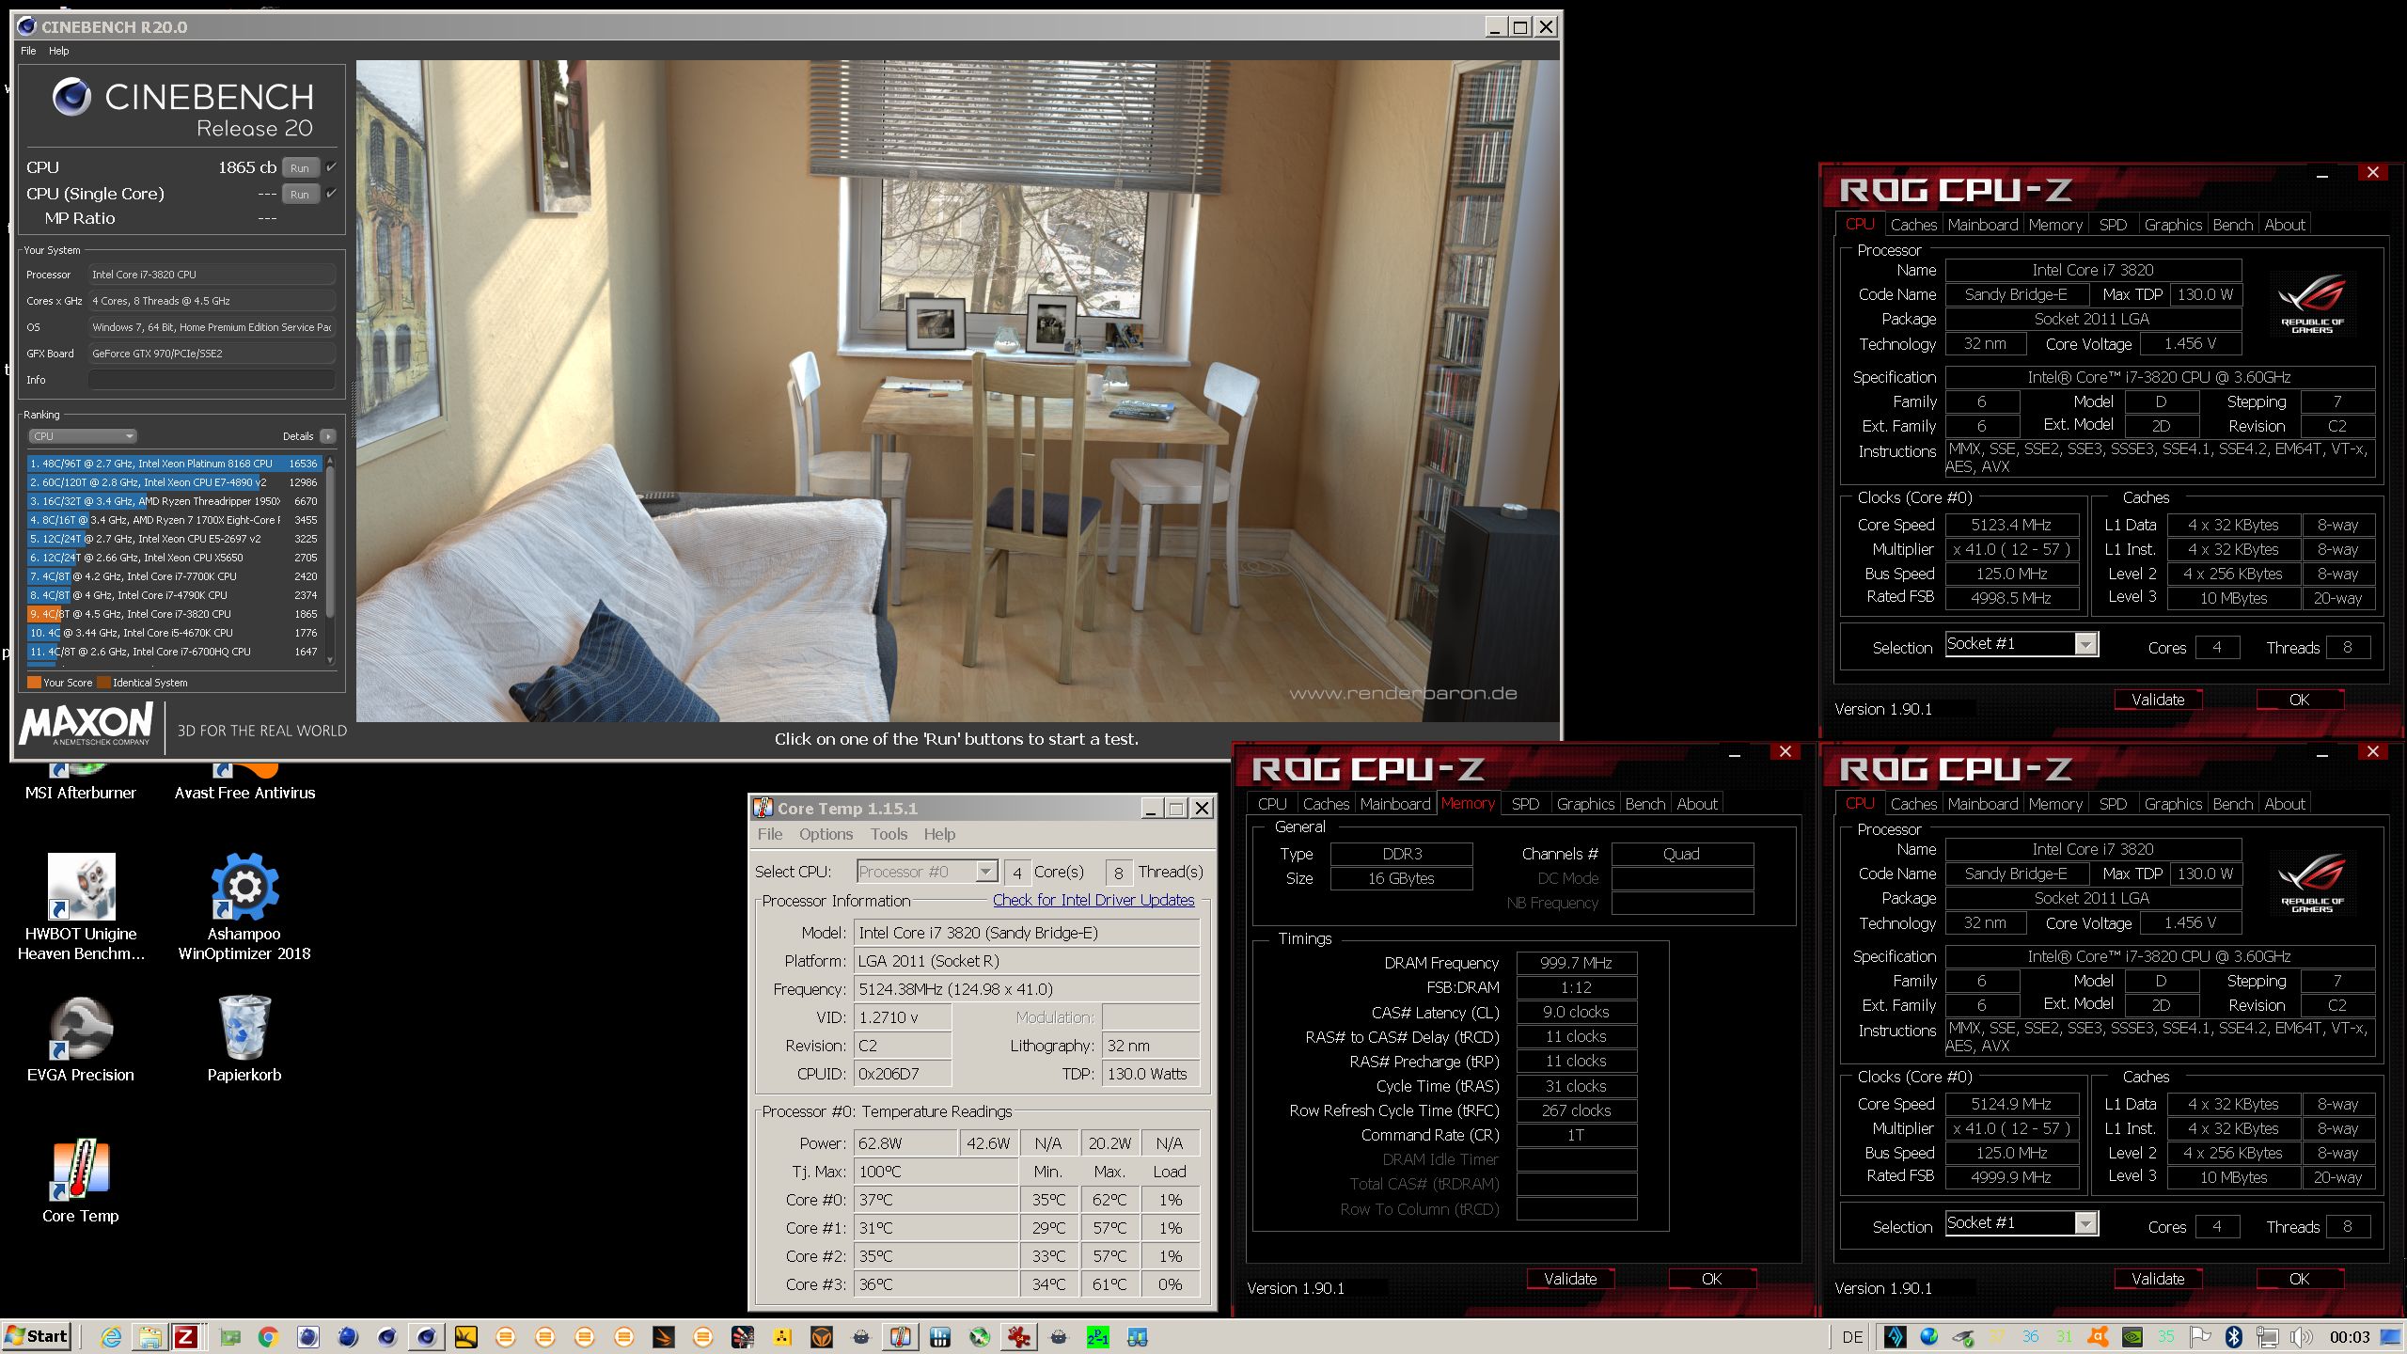Click the Core #0 temperature 37°C reading

click(x=936, y=1200)
